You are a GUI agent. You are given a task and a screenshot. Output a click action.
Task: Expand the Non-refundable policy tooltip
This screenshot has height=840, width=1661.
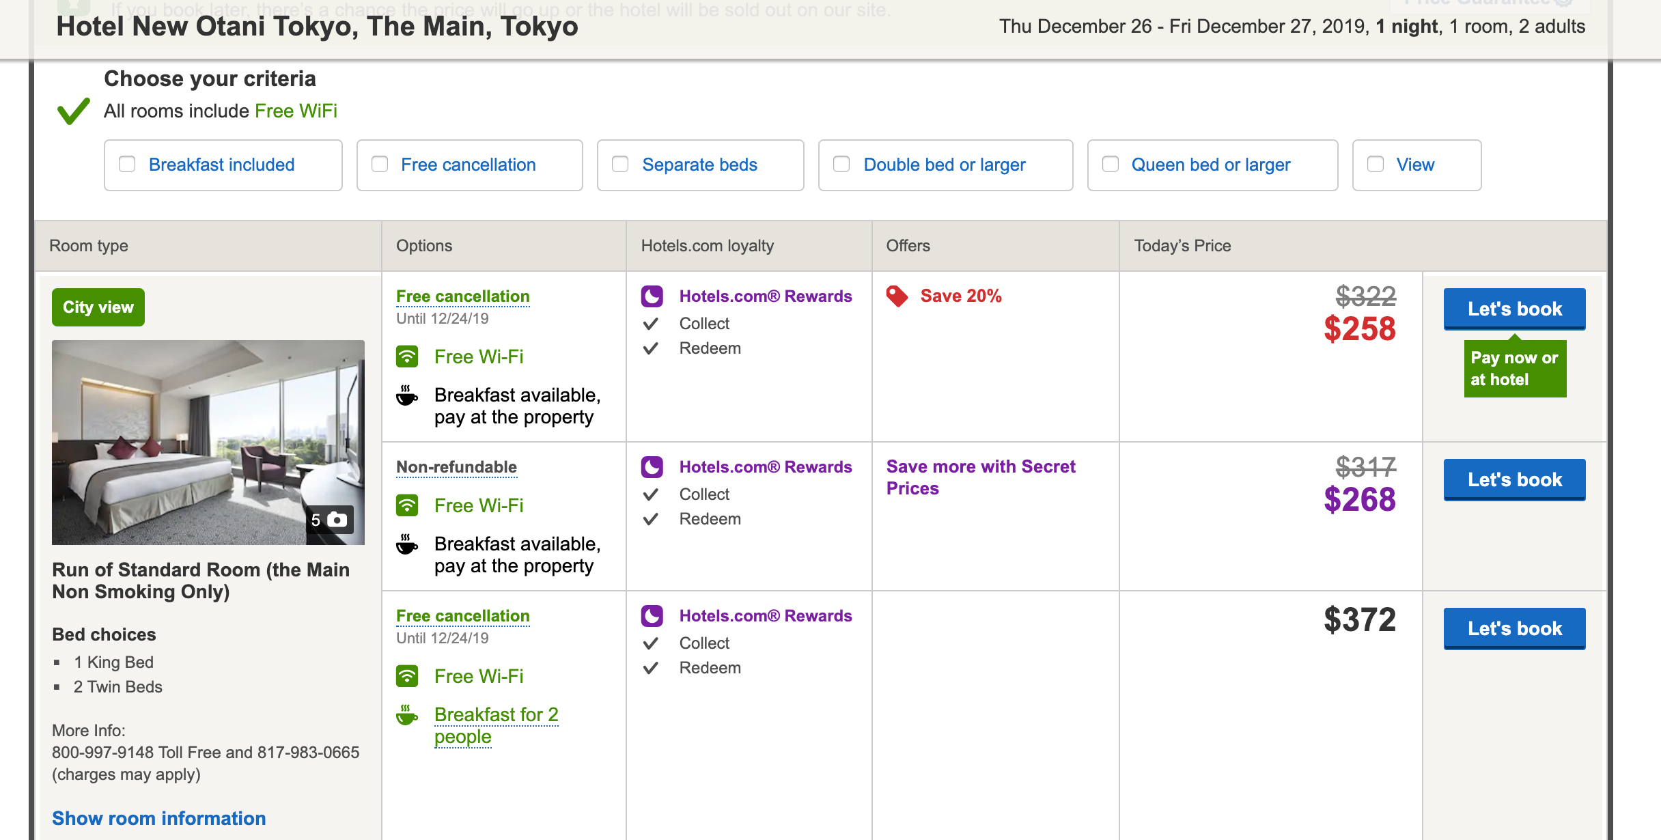[x=456, y=467]
